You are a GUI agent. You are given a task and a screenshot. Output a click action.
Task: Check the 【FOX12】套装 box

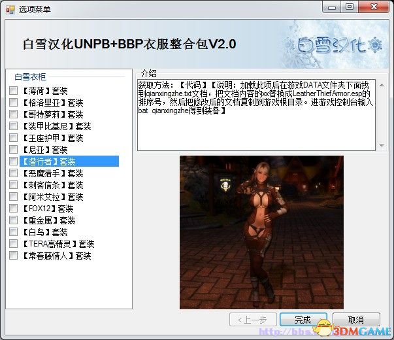(x=13, y=209)
